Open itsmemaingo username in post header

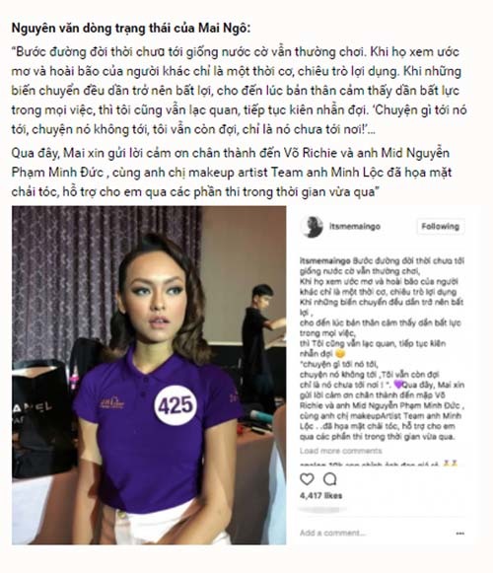point(355,226)
